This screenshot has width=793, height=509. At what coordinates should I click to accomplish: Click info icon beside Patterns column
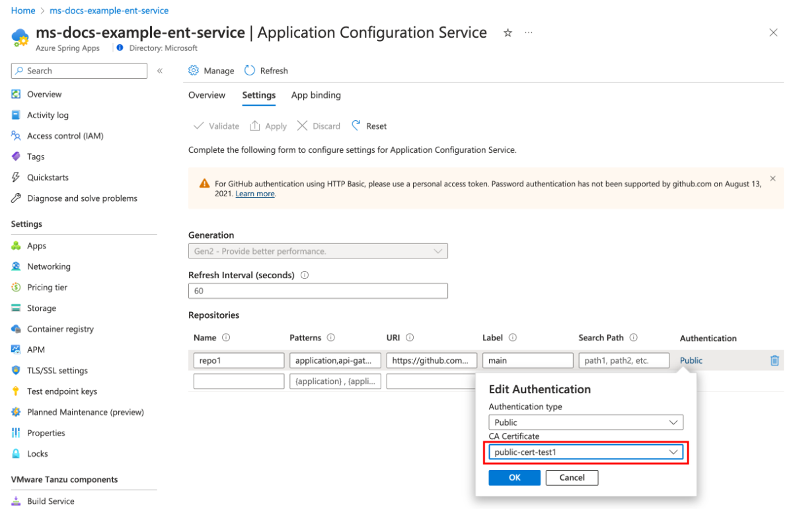point(331,338)
